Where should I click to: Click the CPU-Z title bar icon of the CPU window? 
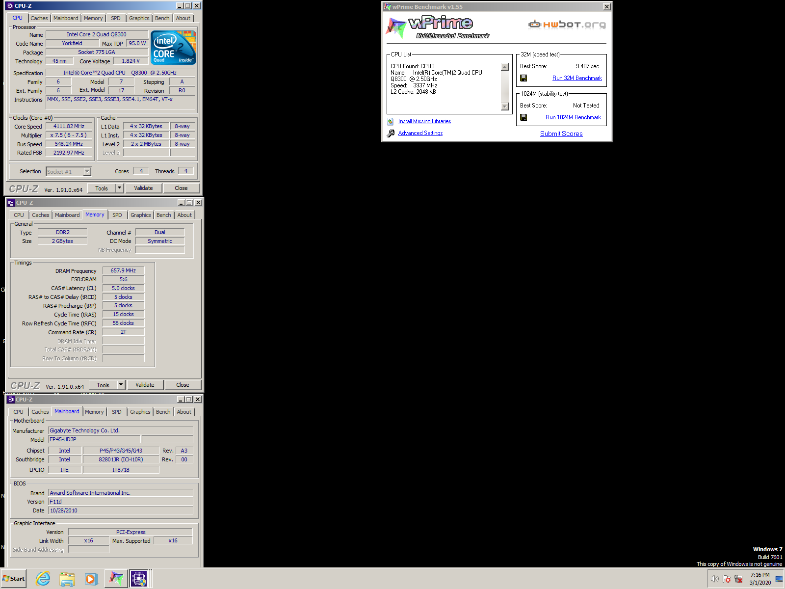9,6
